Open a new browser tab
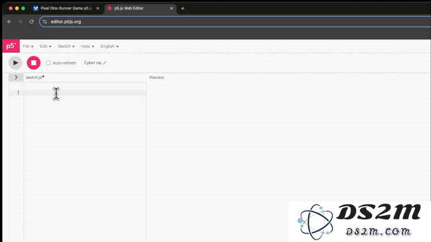 point(183,8)
